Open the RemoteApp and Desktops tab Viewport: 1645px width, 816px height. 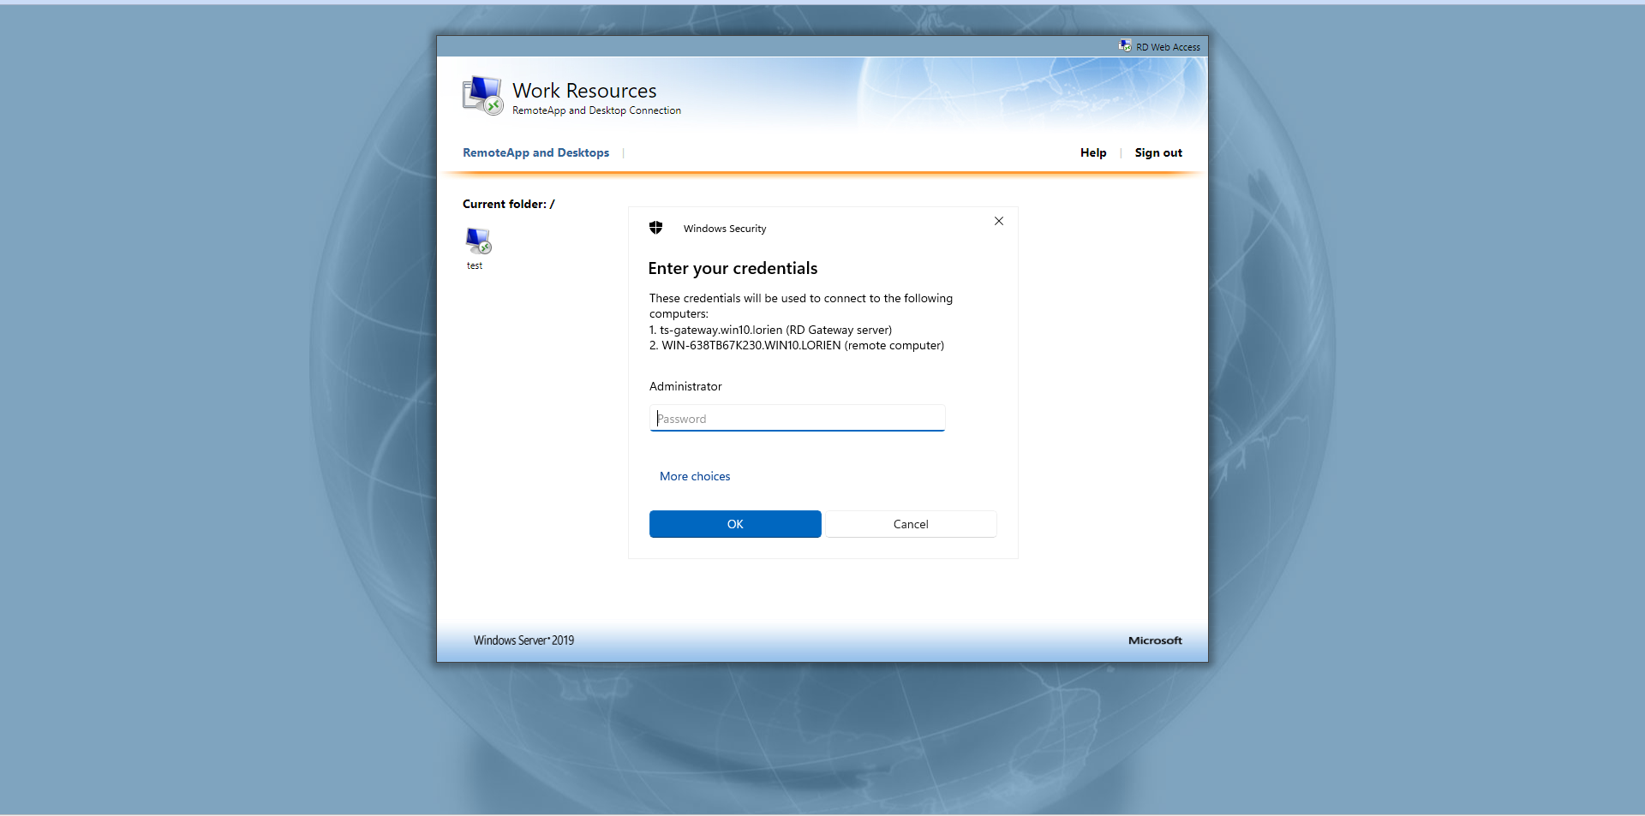tap(535, 152)
